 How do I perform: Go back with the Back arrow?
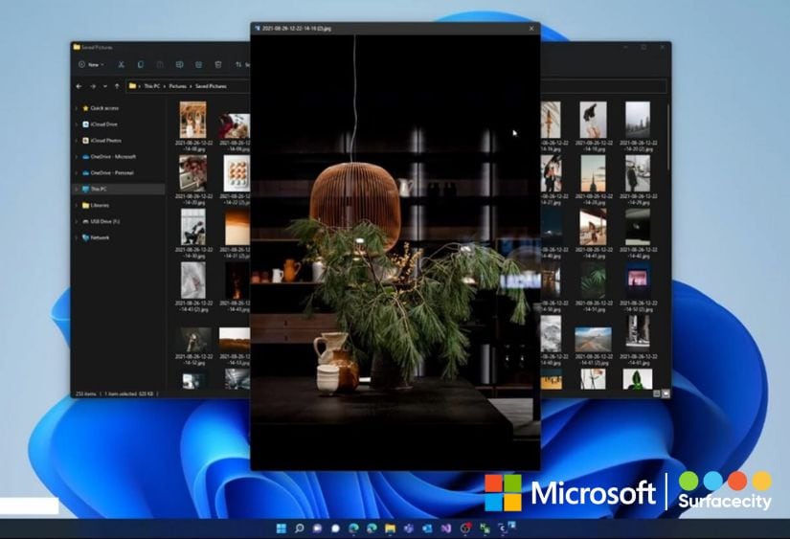[x=79, y=86]
